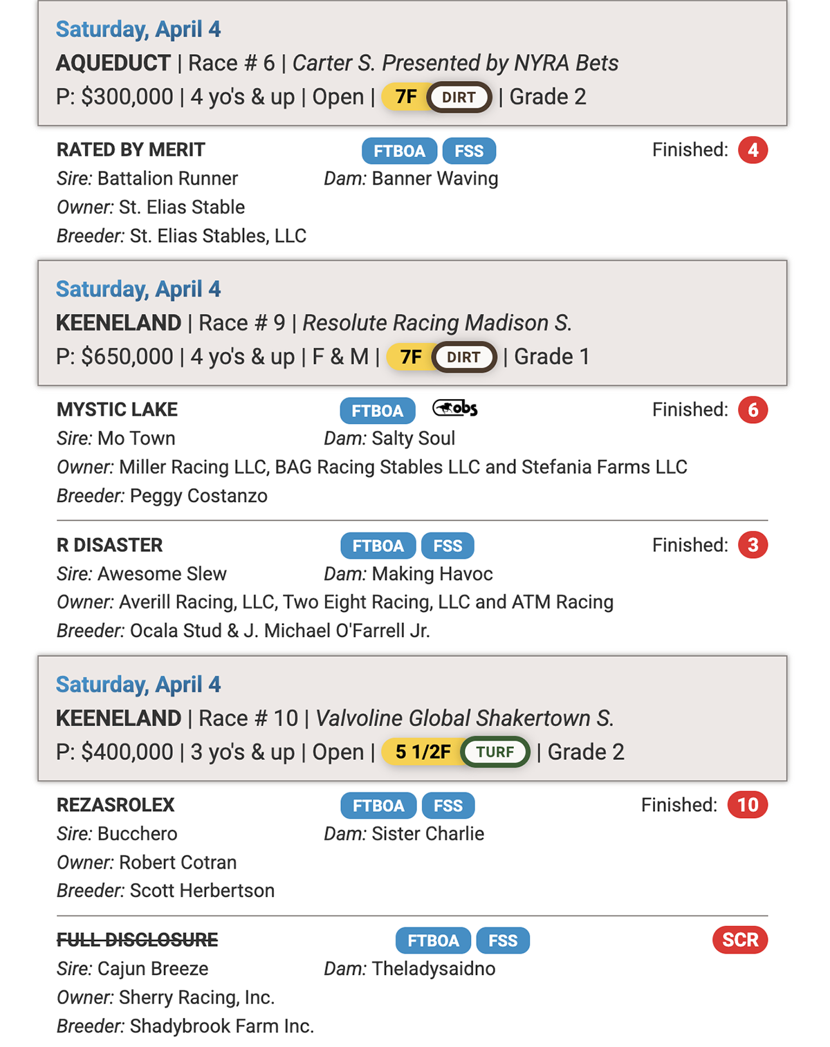This screenshot has height=1047, width=830.
Task: Select the crossed-out FULL DISCLOSURE entry
Action: [137, 940]
